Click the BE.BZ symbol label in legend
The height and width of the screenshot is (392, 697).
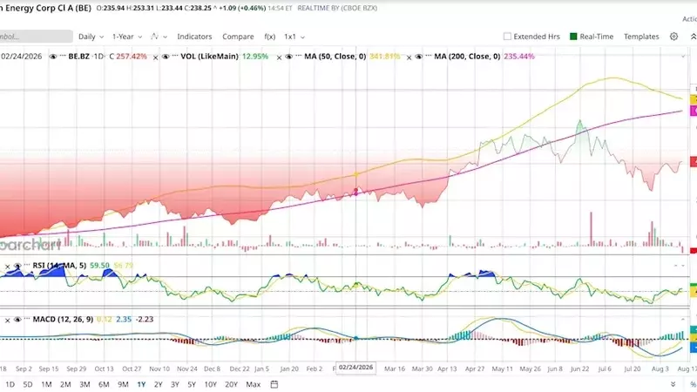[79, 57]
